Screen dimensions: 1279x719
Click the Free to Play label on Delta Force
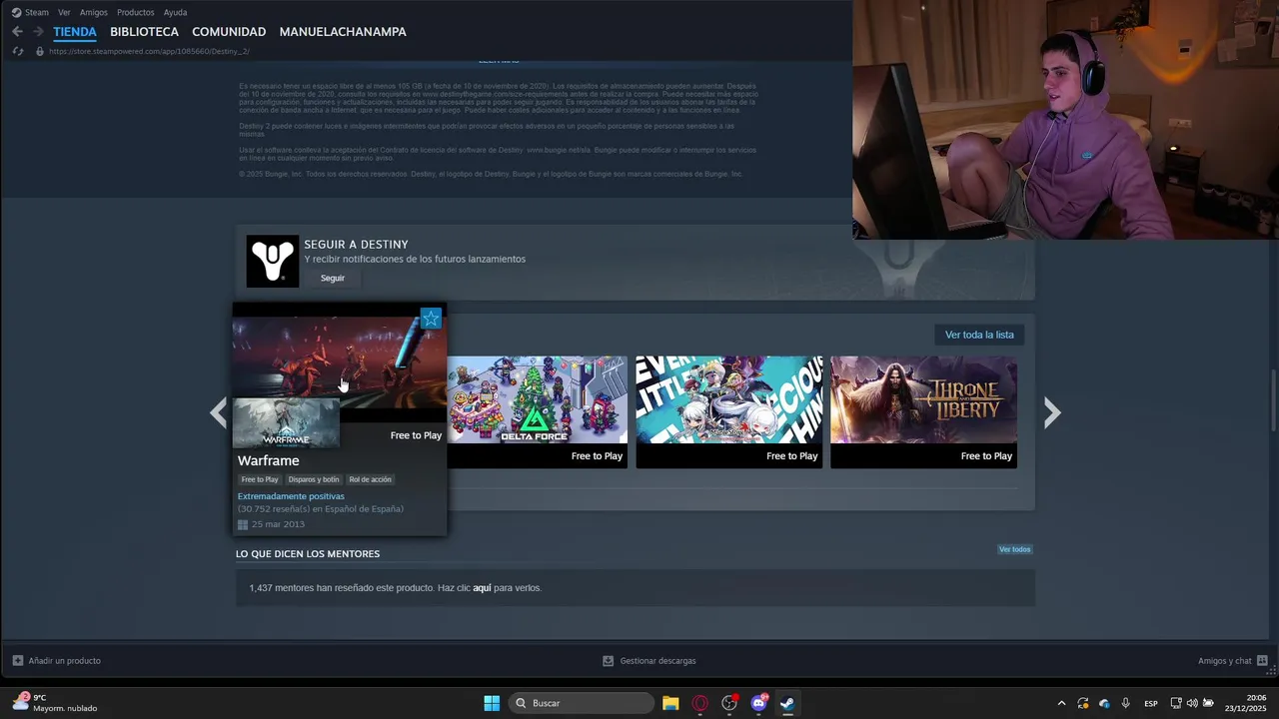597,456
